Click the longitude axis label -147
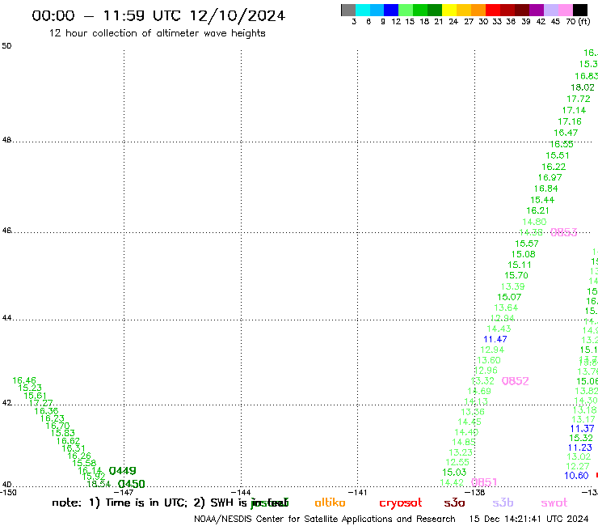Viewport: 598px width, 526px height. pyautogui.click(x=124, y=492)
